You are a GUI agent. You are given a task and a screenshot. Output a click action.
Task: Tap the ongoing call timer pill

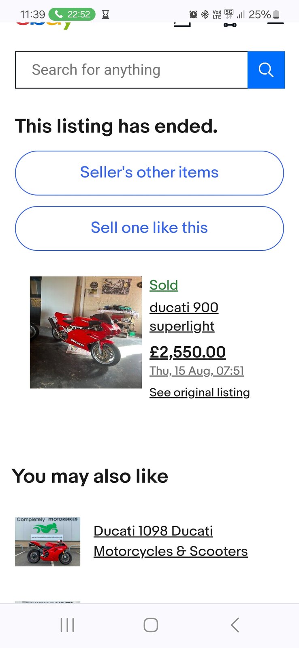click(72, 15)
